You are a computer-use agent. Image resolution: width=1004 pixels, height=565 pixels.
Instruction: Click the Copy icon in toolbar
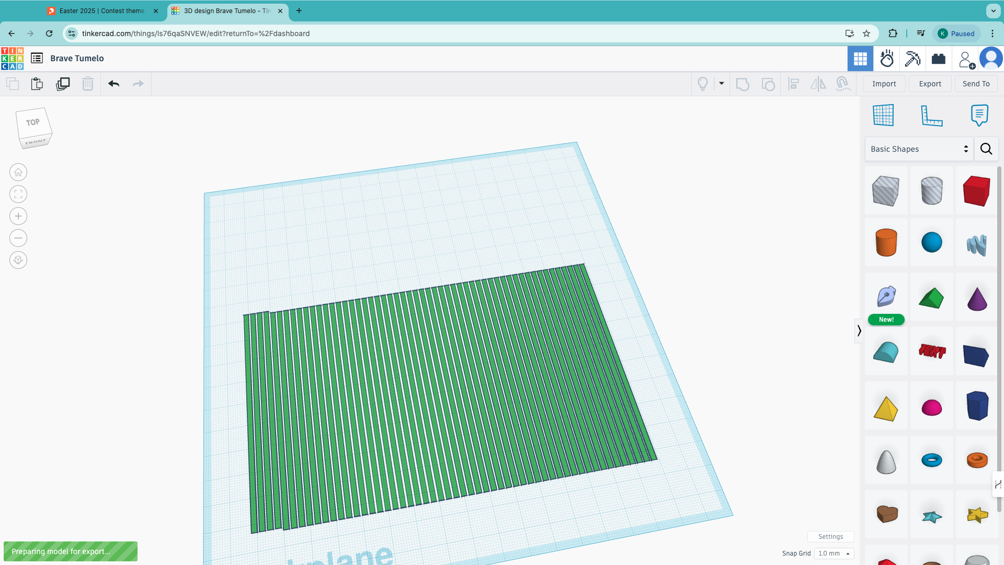point(13,84)
